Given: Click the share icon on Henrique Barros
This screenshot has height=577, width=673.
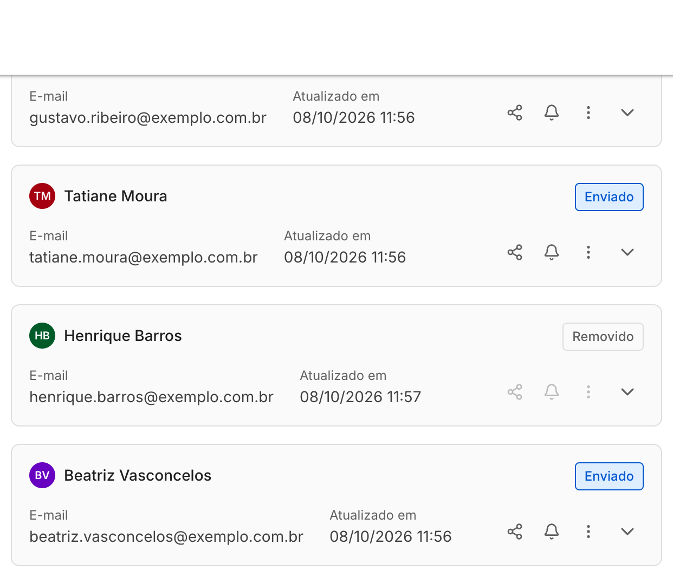Looking at the screenshot, I should click(x=515, y=392).
